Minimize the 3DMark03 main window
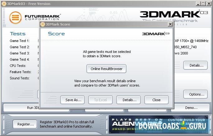The image size is (213, 136). click(198, 4)
